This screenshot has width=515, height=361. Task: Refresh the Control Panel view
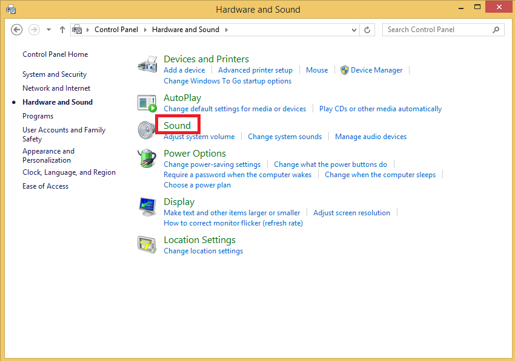pos(367,30)
